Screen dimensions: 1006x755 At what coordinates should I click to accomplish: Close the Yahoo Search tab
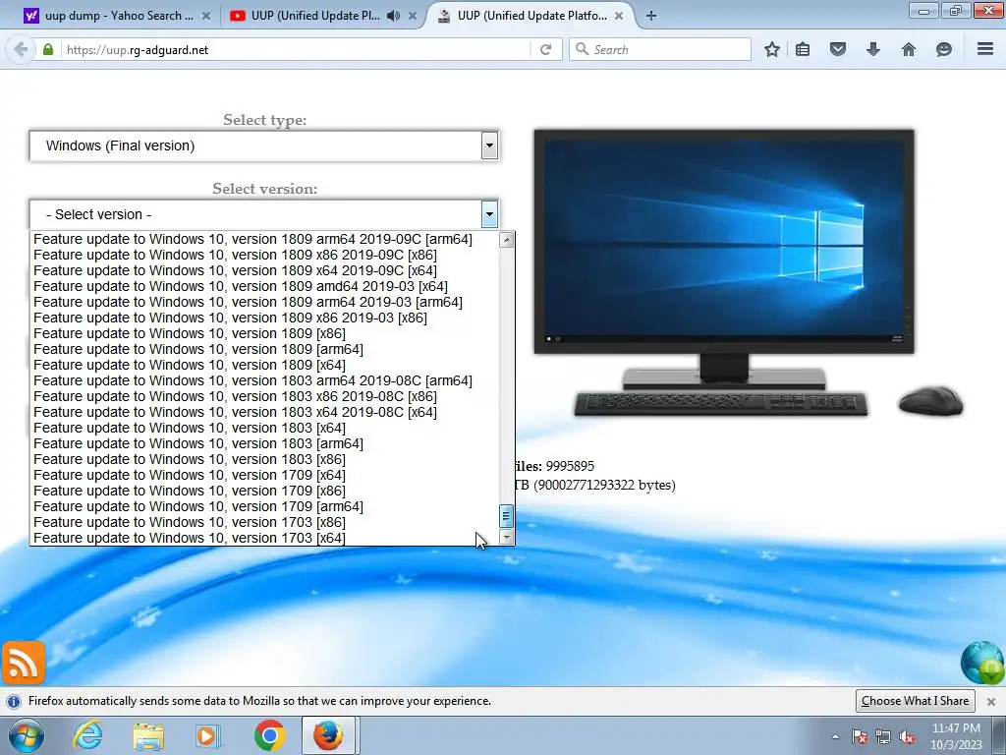click(x=206, y=16)
